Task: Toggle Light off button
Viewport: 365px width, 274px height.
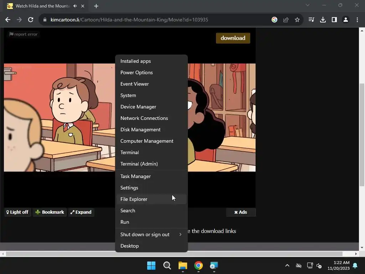Action: [x=17, y=212]
